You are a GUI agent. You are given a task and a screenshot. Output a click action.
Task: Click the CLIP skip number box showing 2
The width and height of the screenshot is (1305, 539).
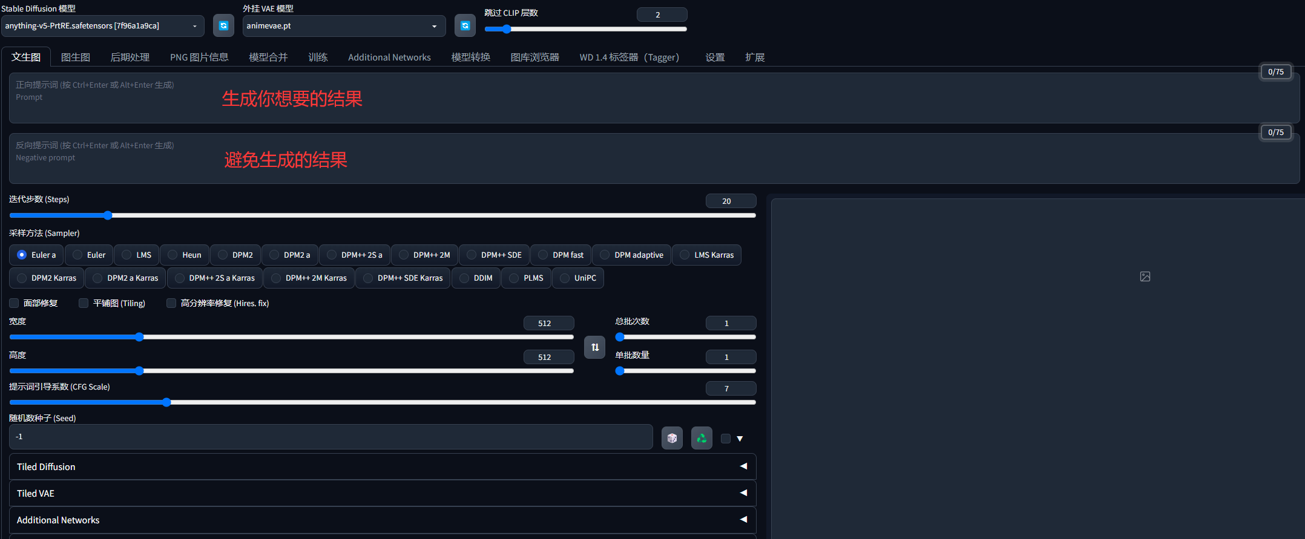click(x=662, y=15)
